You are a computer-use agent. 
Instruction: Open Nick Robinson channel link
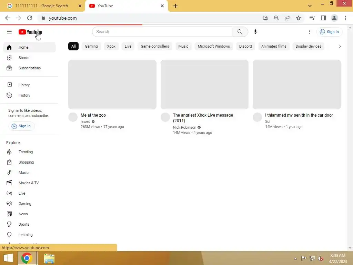(185, 127)
